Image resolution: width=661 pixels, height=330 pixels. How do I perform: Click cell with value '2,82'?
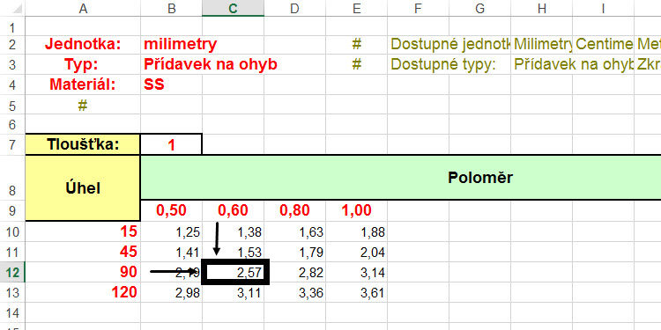tap(294, 272)
